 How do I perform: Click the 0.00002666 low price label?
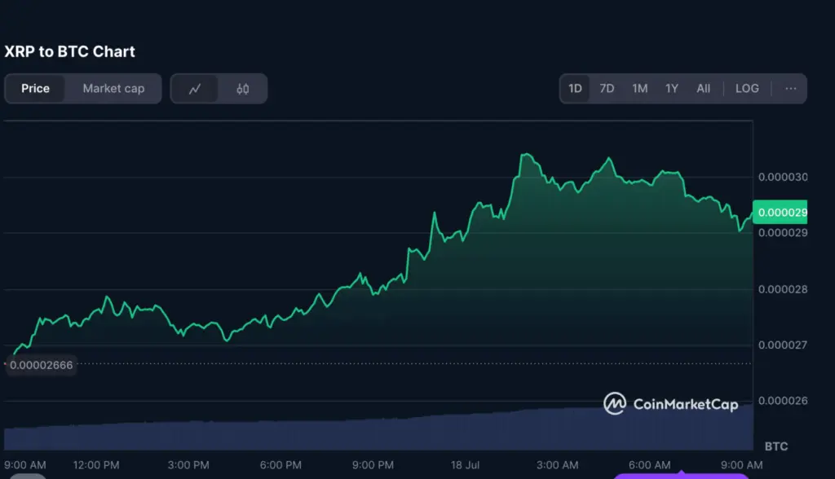coord(41,365)
